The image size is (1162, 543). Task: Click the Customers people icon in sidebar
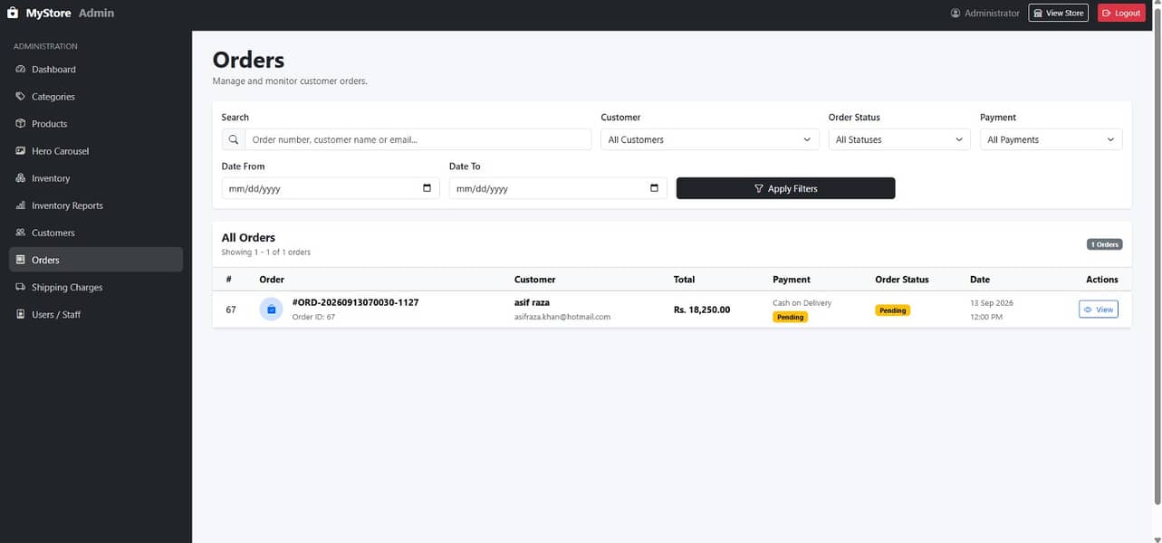(21, 233)
